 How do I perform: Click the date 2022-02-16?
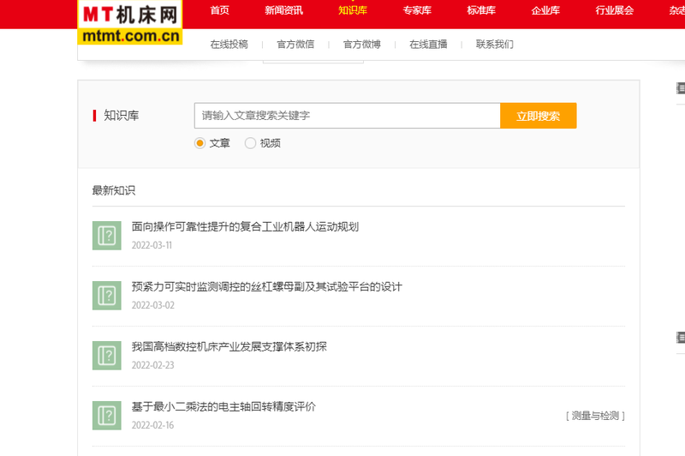(153, 425)
